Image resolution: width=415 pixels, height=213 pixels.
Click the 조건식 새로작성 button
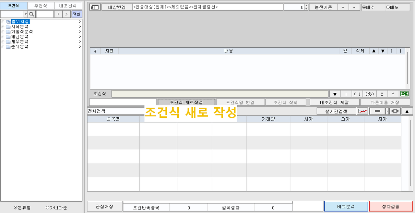tap(186, 102)
